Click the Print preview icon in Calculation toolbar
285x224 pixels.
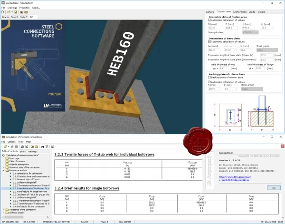click(27, 146)
